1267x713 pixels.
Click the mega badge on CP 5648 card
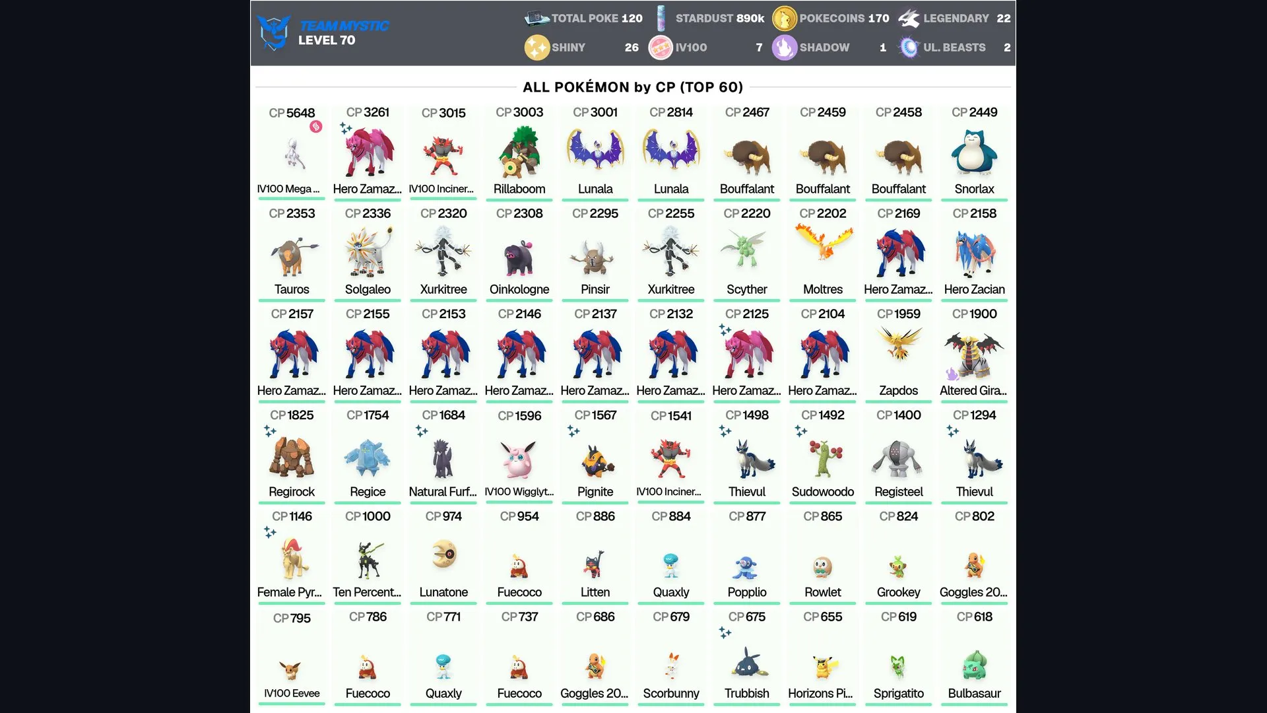point(316,127)
